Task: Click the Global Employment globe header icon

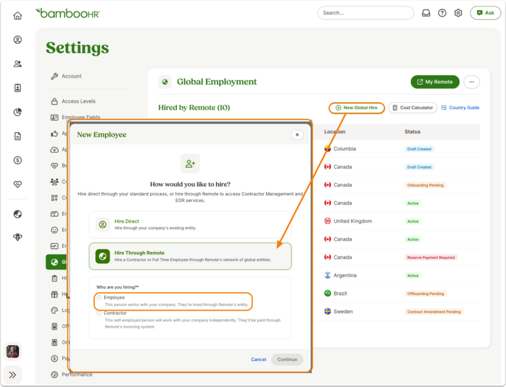Action: (x=165, y=82)
